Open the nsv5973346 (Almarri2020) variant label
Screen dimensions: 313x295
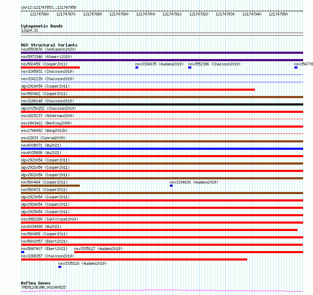coord(46,57)
